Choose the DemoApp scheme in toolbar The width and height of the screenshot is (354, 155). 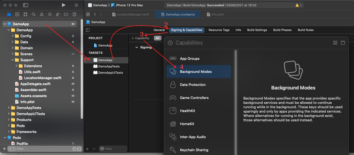(98, 5)
